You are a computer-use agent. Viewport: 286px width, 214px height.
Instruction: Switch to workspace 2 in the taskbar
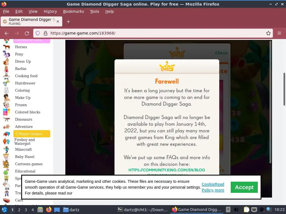pyautogui.click(x=19, y=210)
